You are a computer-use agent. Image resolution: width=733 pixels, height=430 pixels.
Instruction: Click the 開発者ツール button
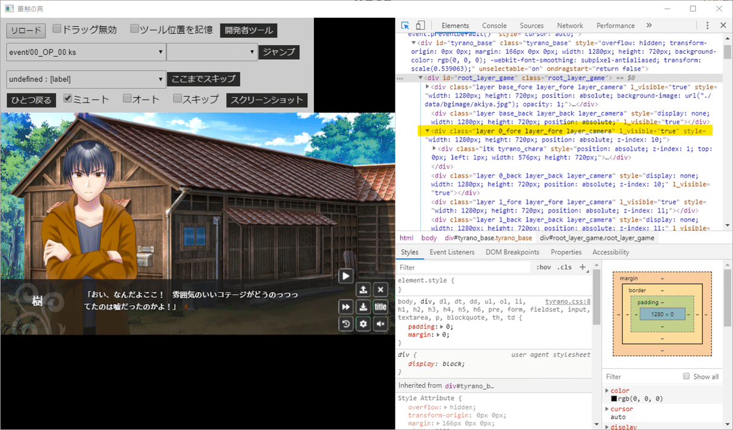(x=248, y=30)
